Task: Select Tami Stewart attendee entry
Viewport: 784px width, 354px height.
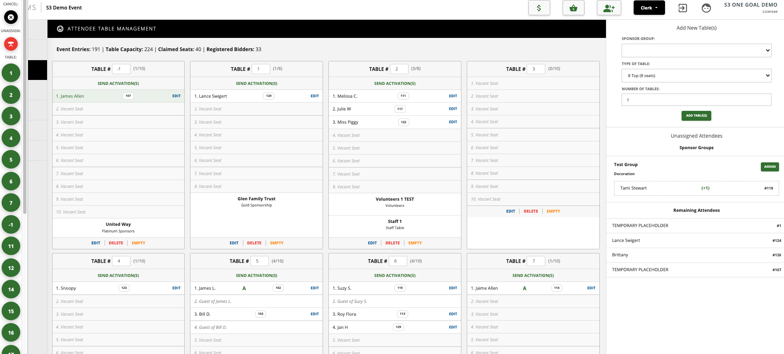Action: coord(696,188)
